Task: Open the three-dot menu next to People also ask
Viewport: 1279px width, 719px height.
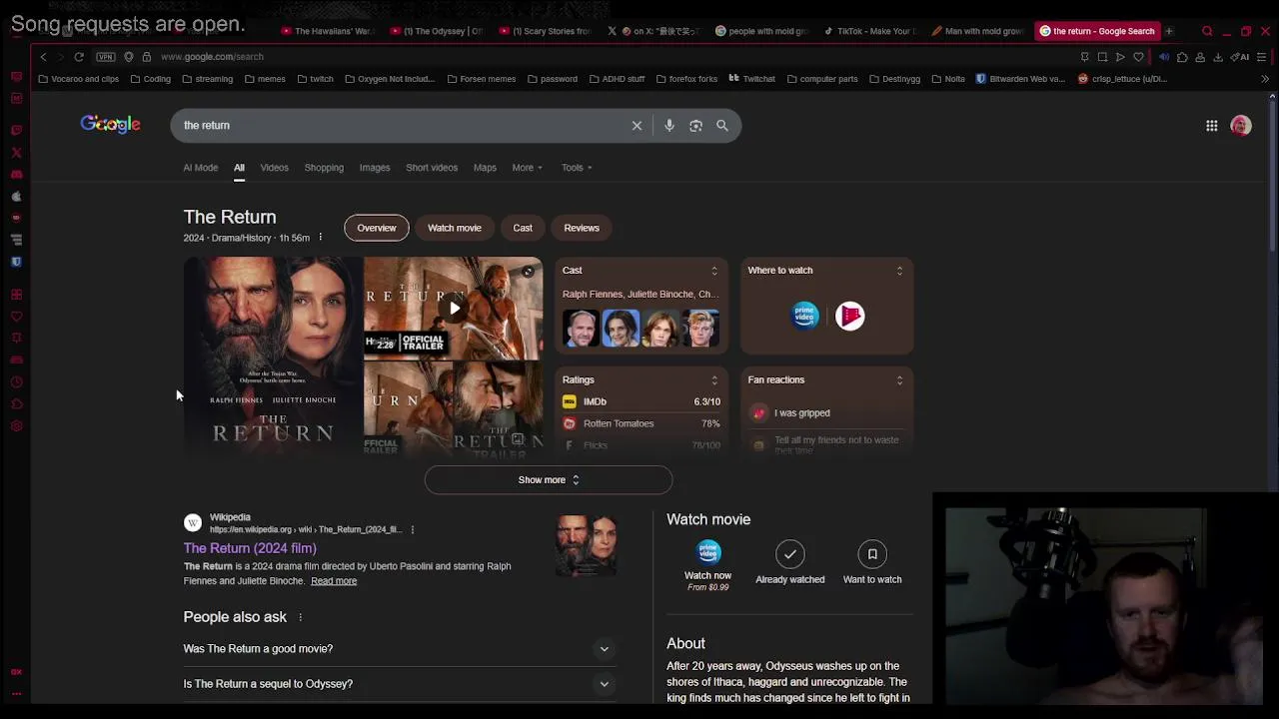Action: click(300, 617)
